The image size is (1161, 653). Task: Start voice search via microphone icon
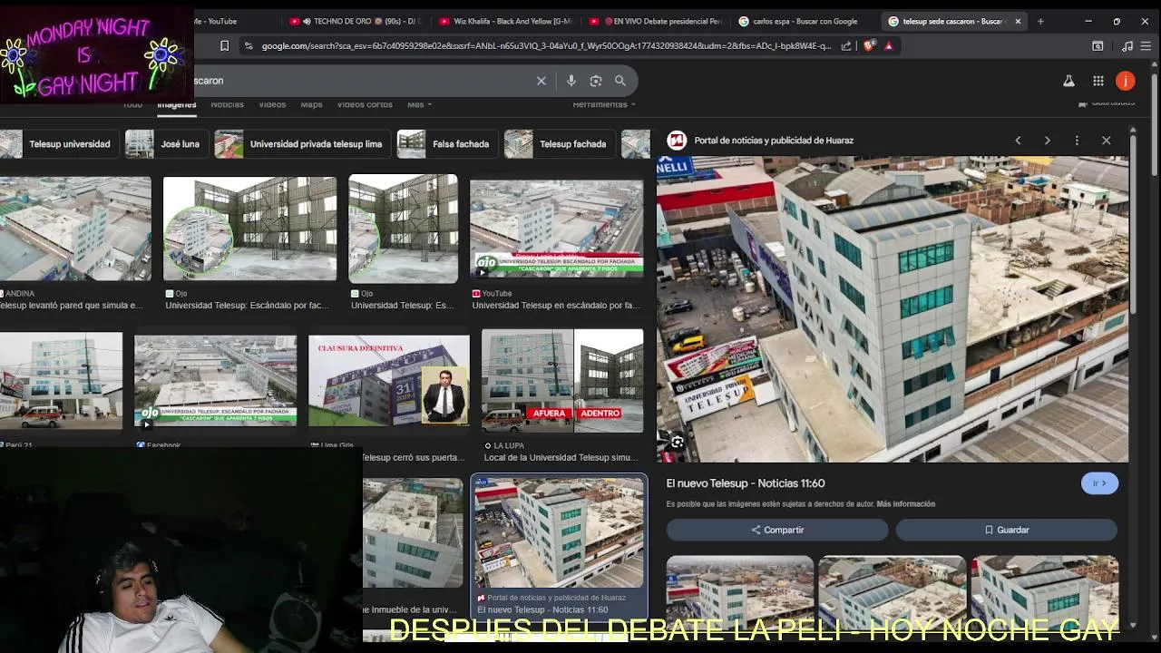click(x=571, y=81)
